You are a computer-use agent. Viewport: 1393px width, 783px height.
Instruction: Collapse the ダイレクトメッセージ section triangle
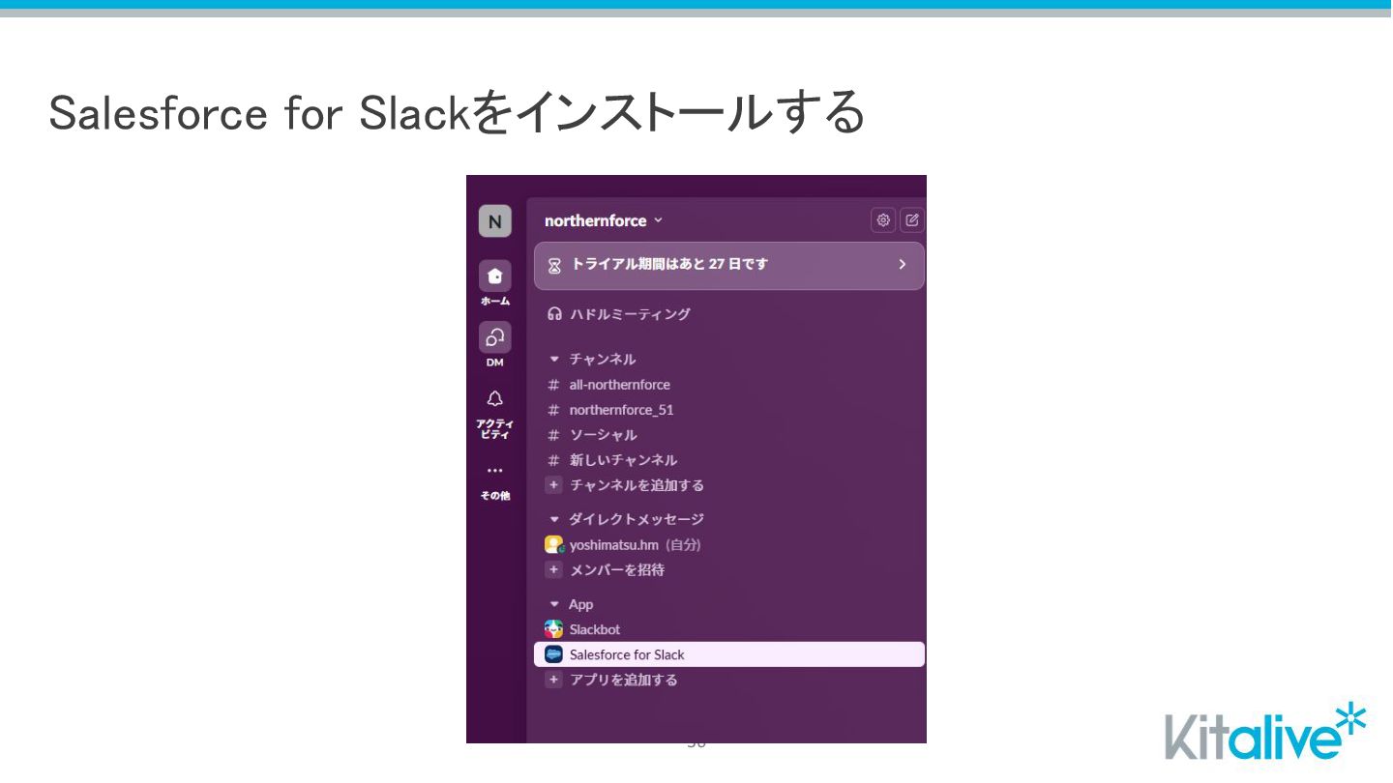(x=554, y=520)
